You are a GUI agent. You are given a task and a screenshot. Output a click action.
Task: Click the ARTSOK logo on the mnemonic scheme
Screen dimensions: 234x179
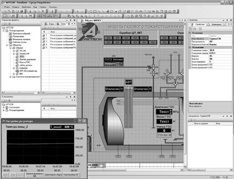point(90,32)
